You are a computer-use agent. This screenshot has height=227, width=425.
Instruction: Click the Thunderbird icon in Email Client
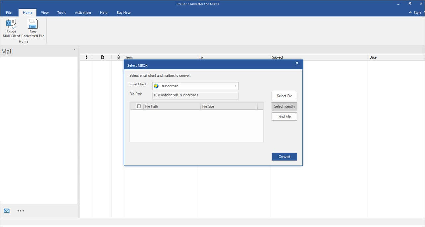(x=156, y=86)
